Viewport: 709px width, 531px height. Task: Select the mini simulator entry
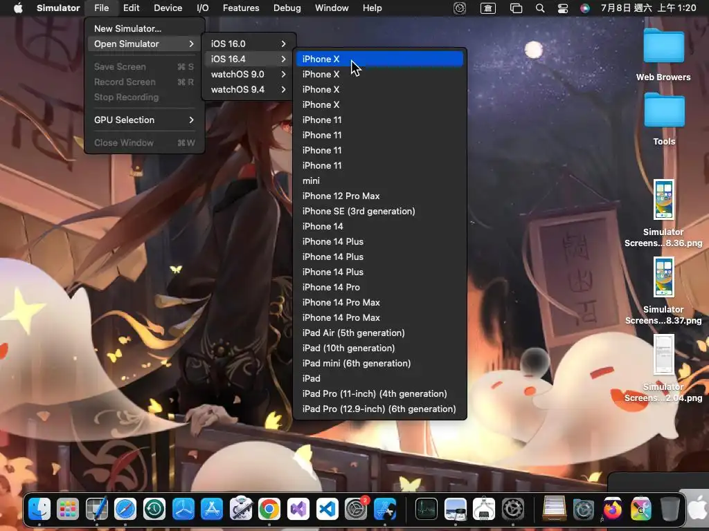pos(380,180)
